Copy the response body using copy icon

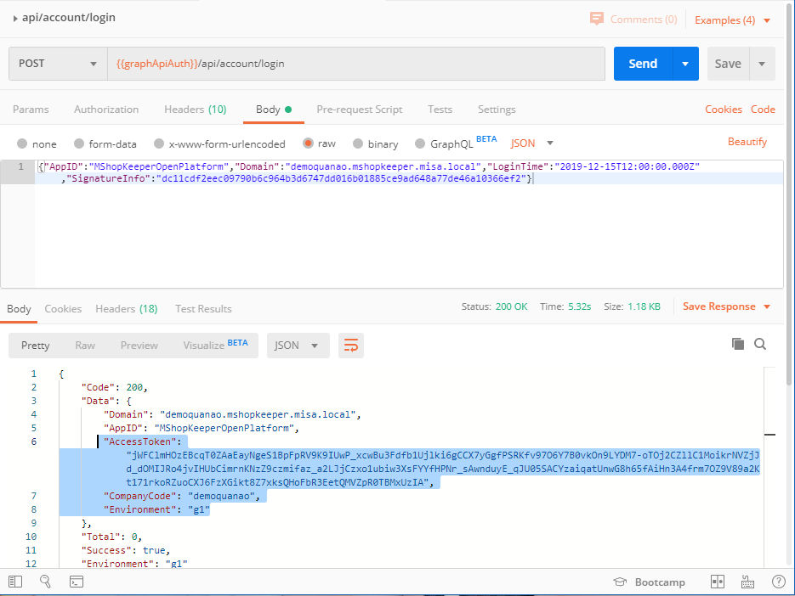pyautogui.click(x=736, y=343)
